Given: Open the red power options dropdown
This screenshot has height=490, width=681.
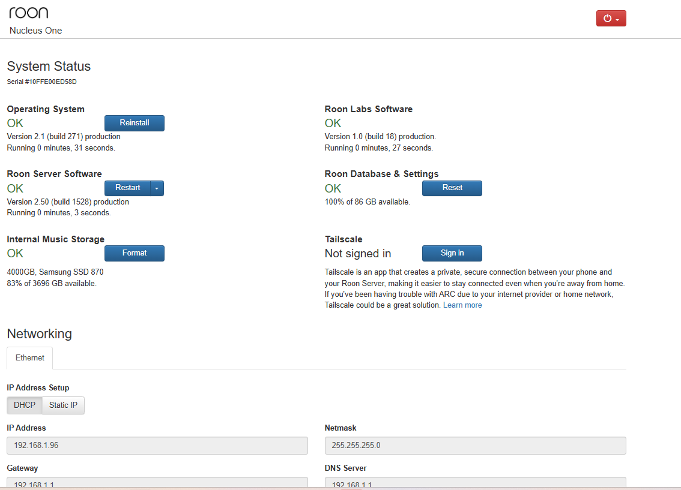Looking at the screenshot, I should tap(611, 18).
